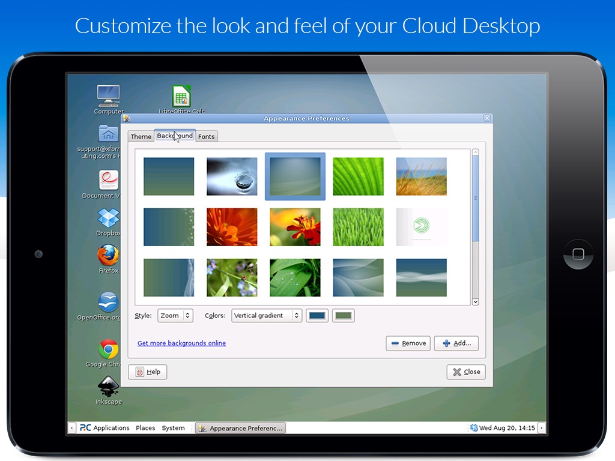
Task: Open the Applications menu
Action: coord(105,427)
